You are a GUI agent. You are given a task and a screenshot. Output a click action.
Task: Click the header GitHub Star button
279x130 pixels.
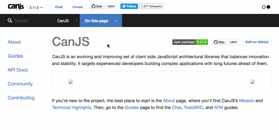tap(97, 6)
